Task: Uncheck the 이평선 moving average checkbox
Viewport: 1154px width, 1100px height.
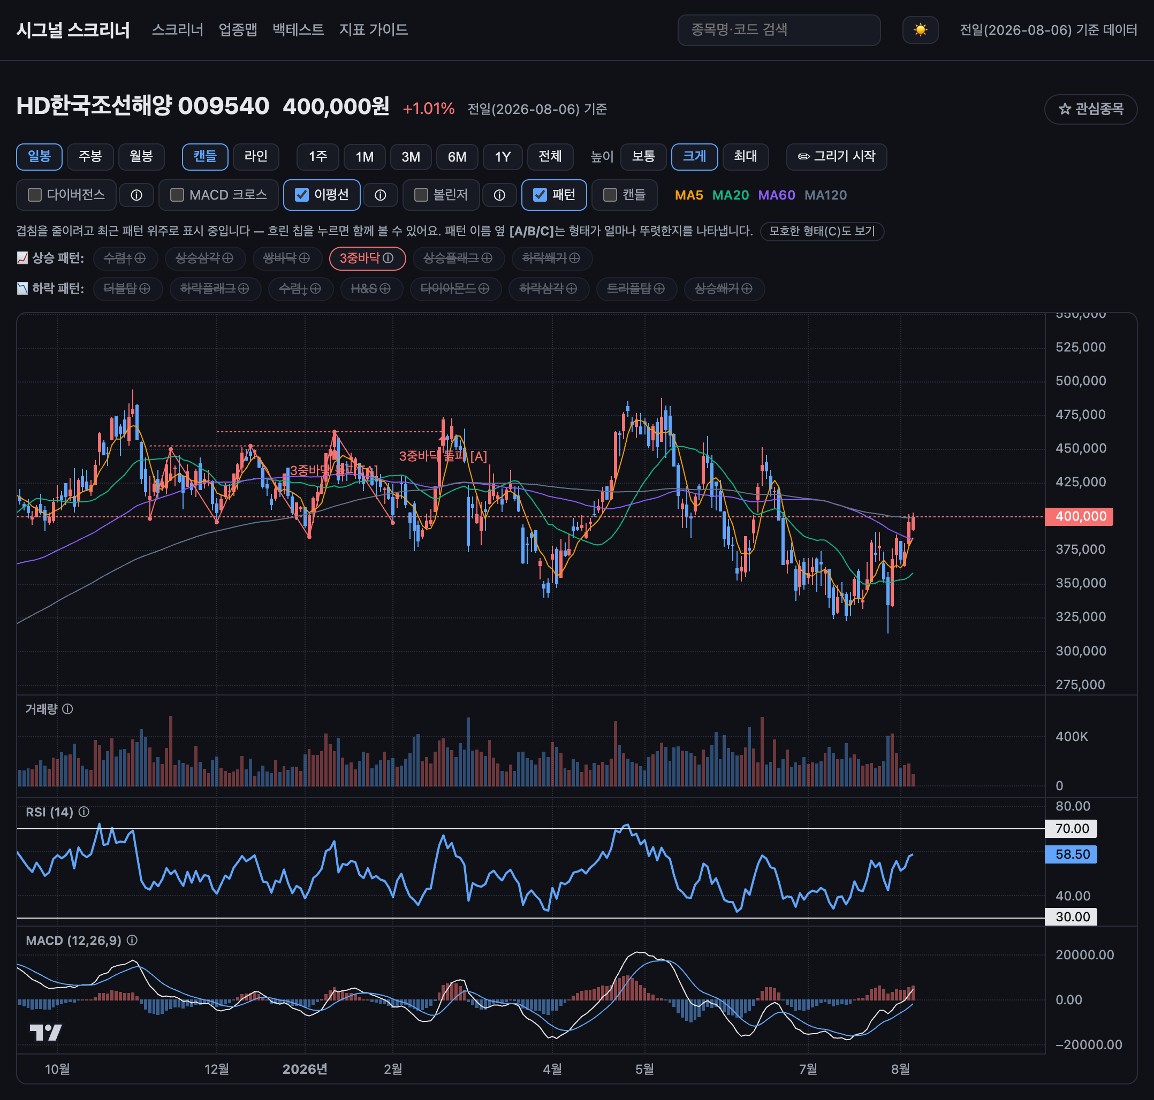Action: (x=301, y=195)
